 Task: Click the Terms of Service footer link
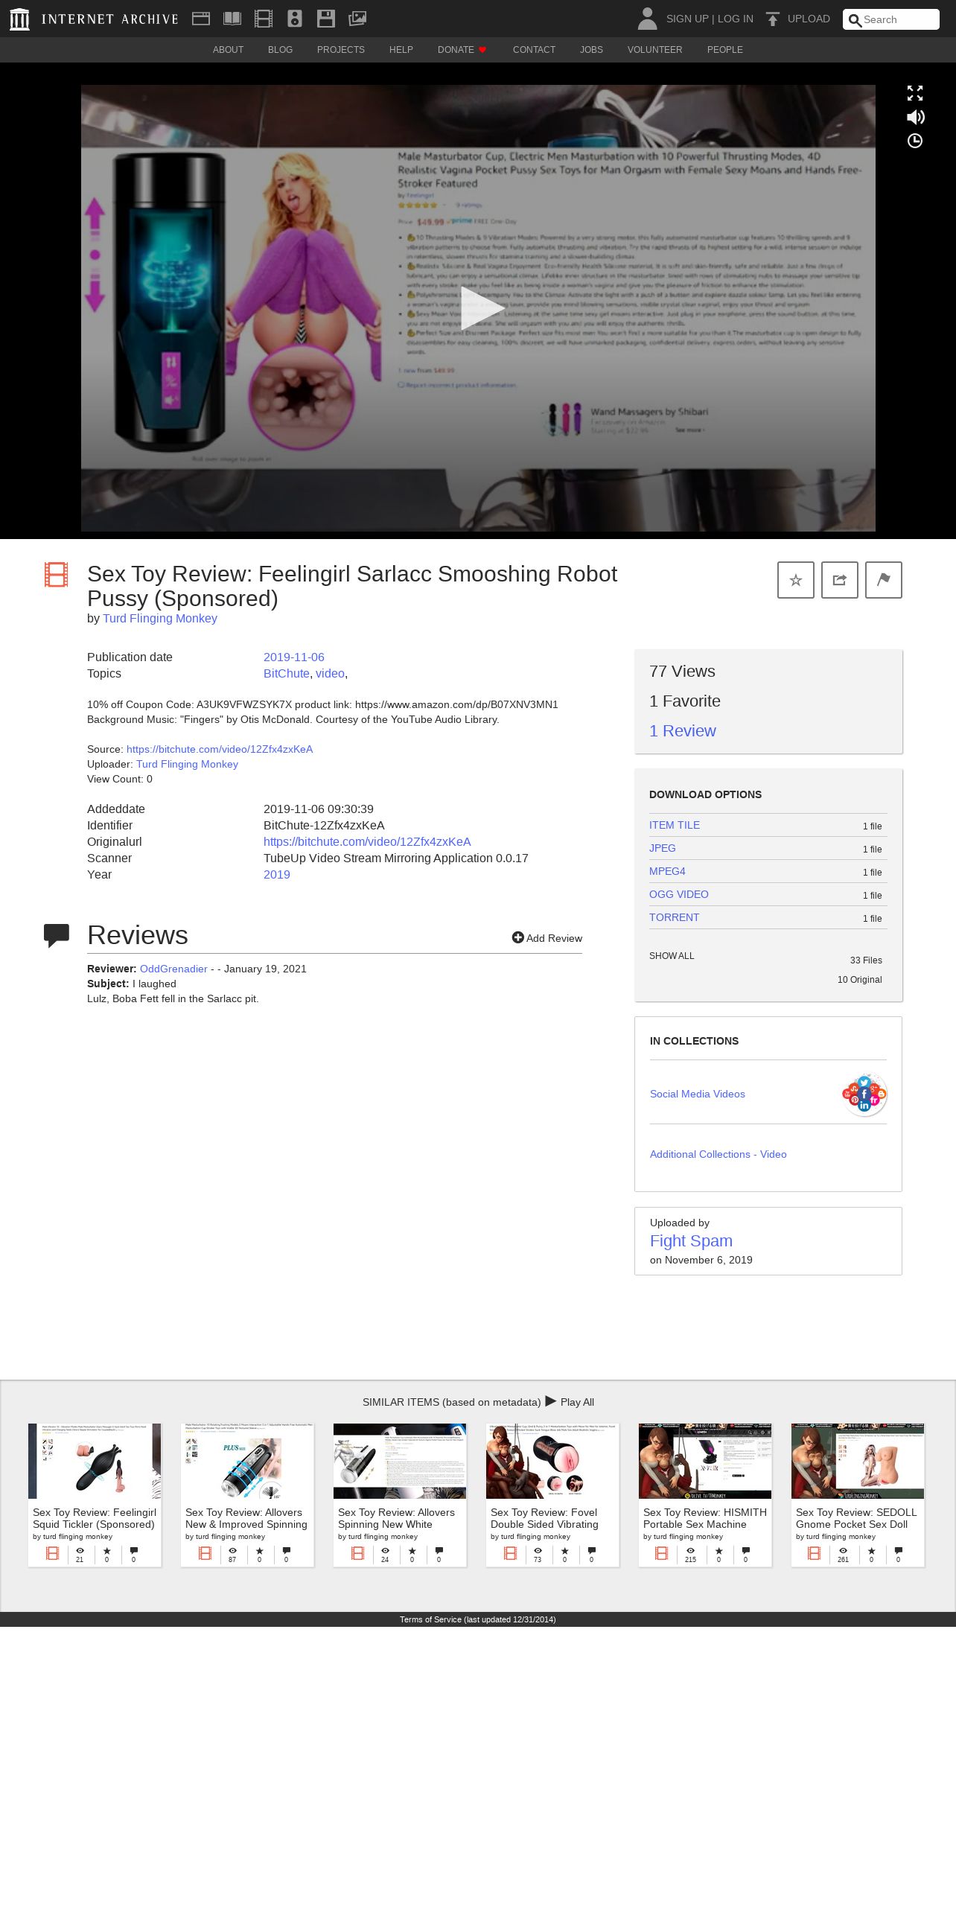[x=478, y=1619]
